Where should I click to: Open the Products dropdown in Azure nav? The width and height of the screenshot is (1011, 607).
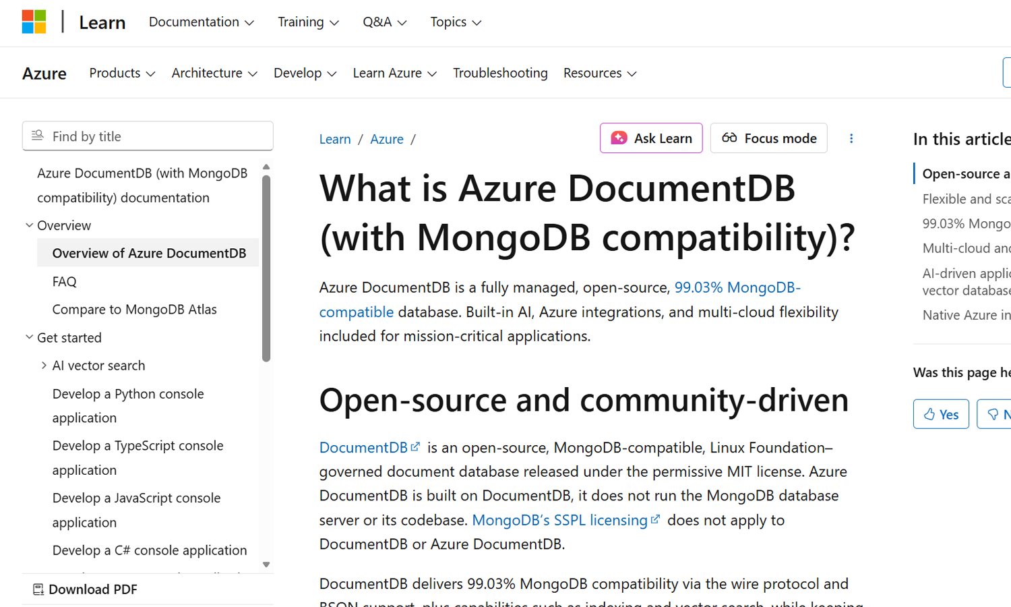point(122,73)
